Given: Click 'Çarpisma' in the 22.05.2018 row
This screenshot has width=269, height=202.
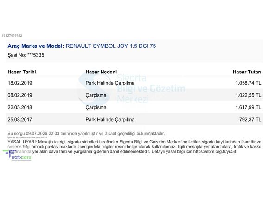Looking at the screenshot, I should (x=96, y=107).
